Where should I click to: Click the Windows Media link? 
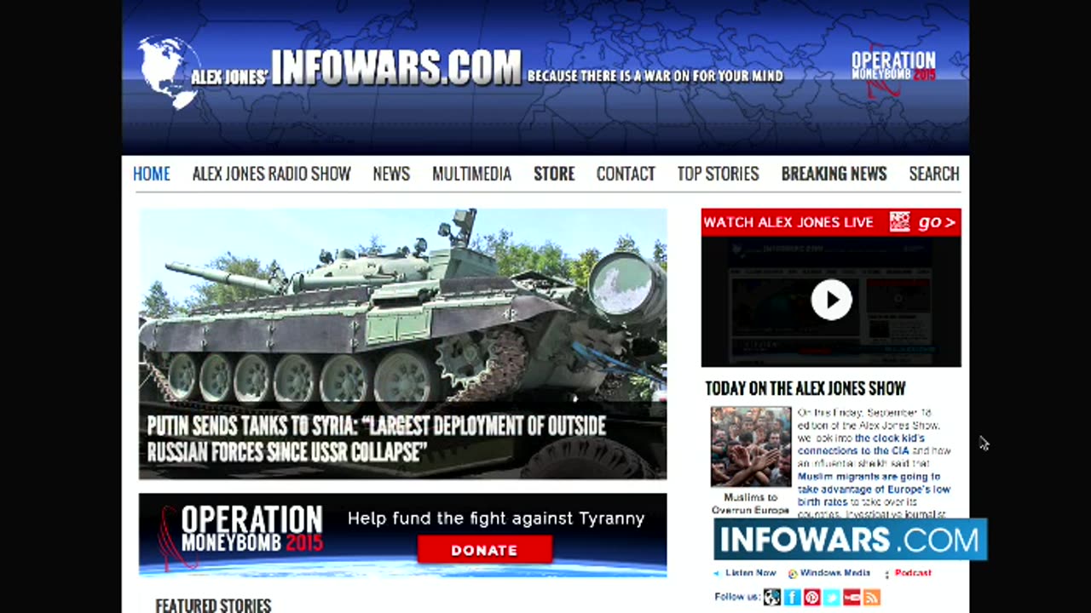835,573
